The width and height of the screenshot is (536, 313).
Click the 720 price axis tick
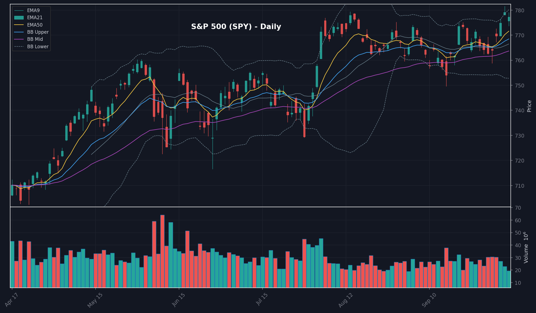click(520, 161)
